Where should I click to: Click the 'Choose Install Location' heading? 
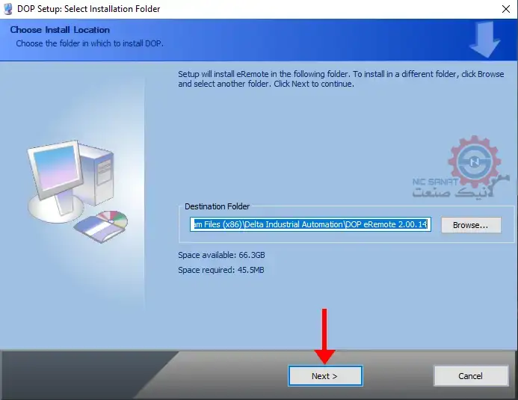[x=60, y=30]
